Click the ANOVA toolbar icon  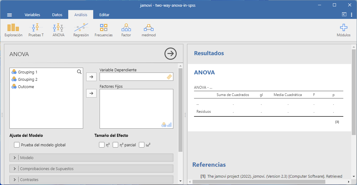click(x=58, y=30)
